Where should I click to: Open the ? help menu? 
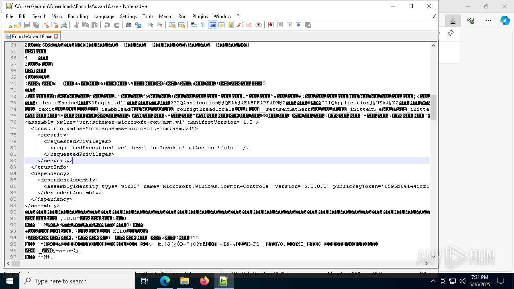coord(238,16)
